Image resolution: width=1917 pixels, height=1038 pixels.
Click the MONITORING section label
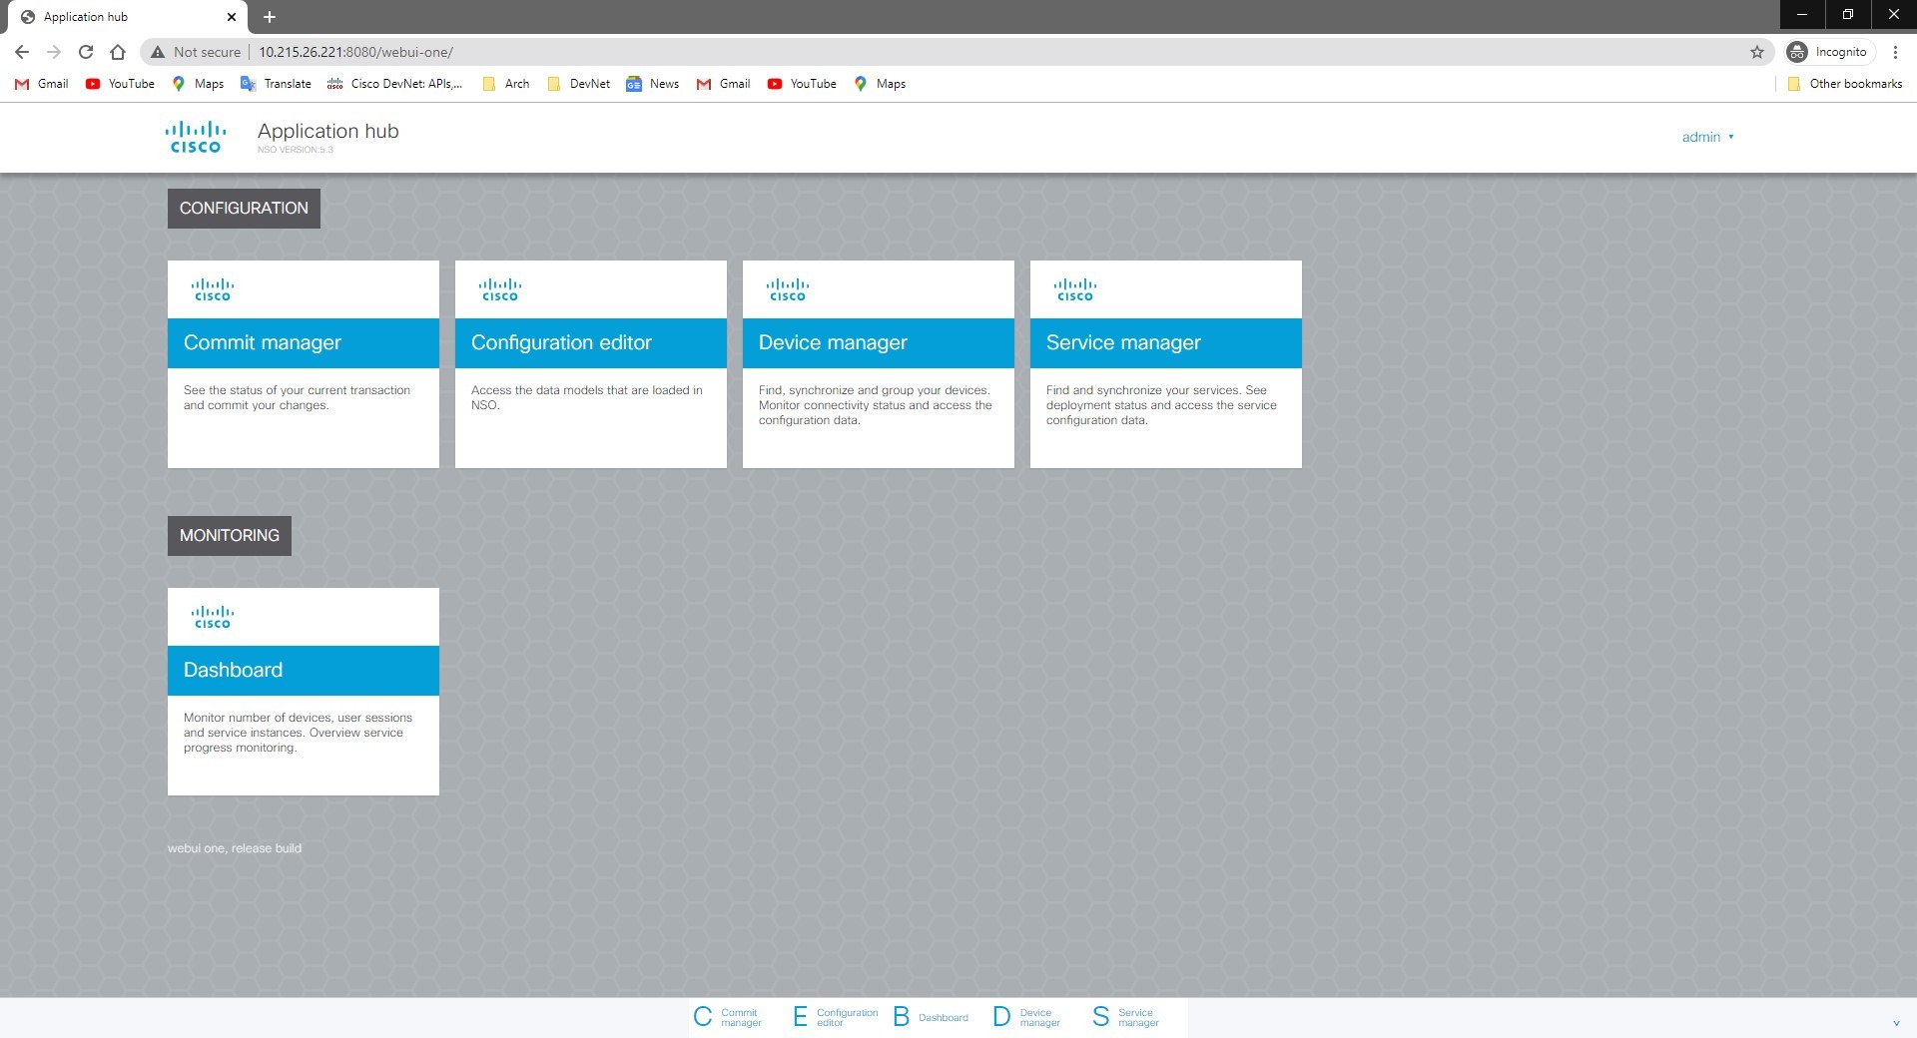click(x=230, y=536)
